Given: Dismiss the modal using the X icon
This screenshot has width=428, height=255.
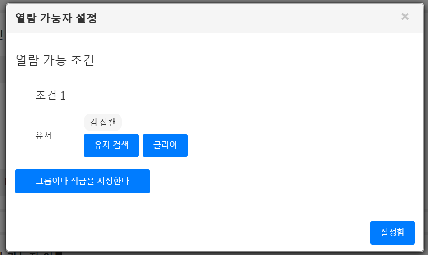Looking at the screenshot, I should pyautogui.click(x=405, y=17).
